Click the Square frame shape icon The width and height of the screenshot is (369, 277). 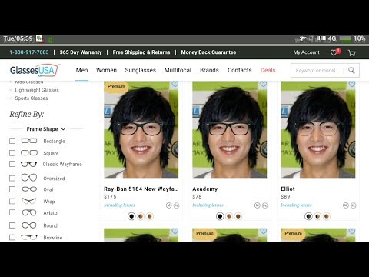pos(29,153)
